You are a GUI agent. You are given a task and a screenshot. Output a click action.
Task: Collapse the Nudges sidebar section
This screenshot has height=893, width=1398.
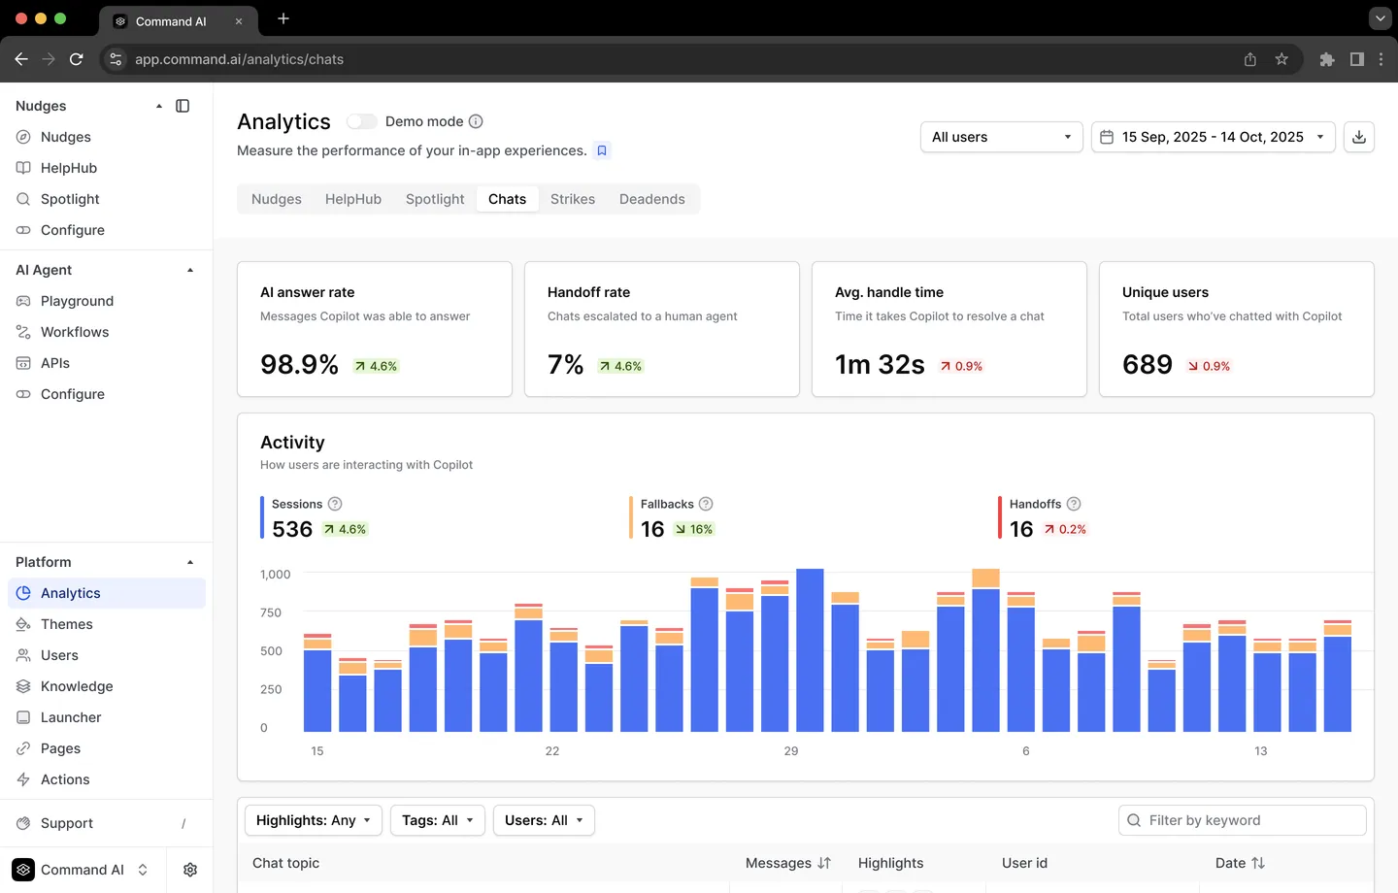tap(159, 106)
